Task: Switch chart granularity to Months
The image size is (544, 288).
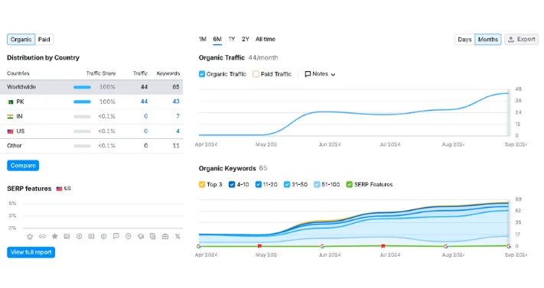Action: pyautogui.click(x=488, y=40)
